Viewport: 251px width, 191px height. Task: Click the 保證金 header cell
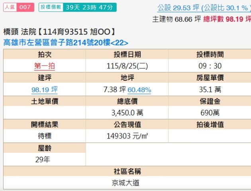tap(210, 101)
